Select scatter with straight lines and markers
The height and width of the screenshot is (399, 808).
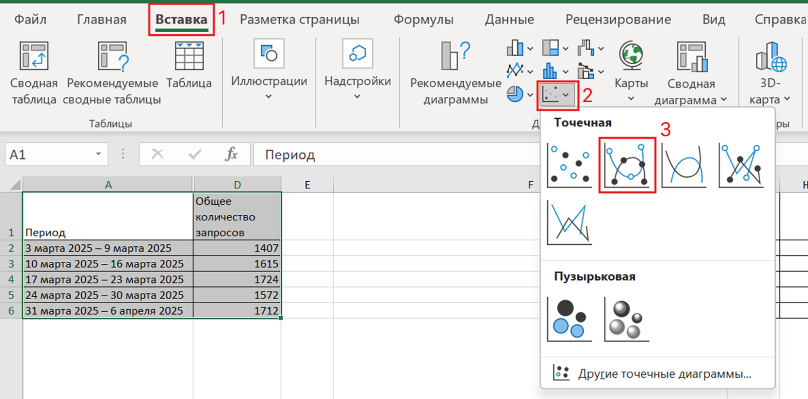[x=741, y=166]
